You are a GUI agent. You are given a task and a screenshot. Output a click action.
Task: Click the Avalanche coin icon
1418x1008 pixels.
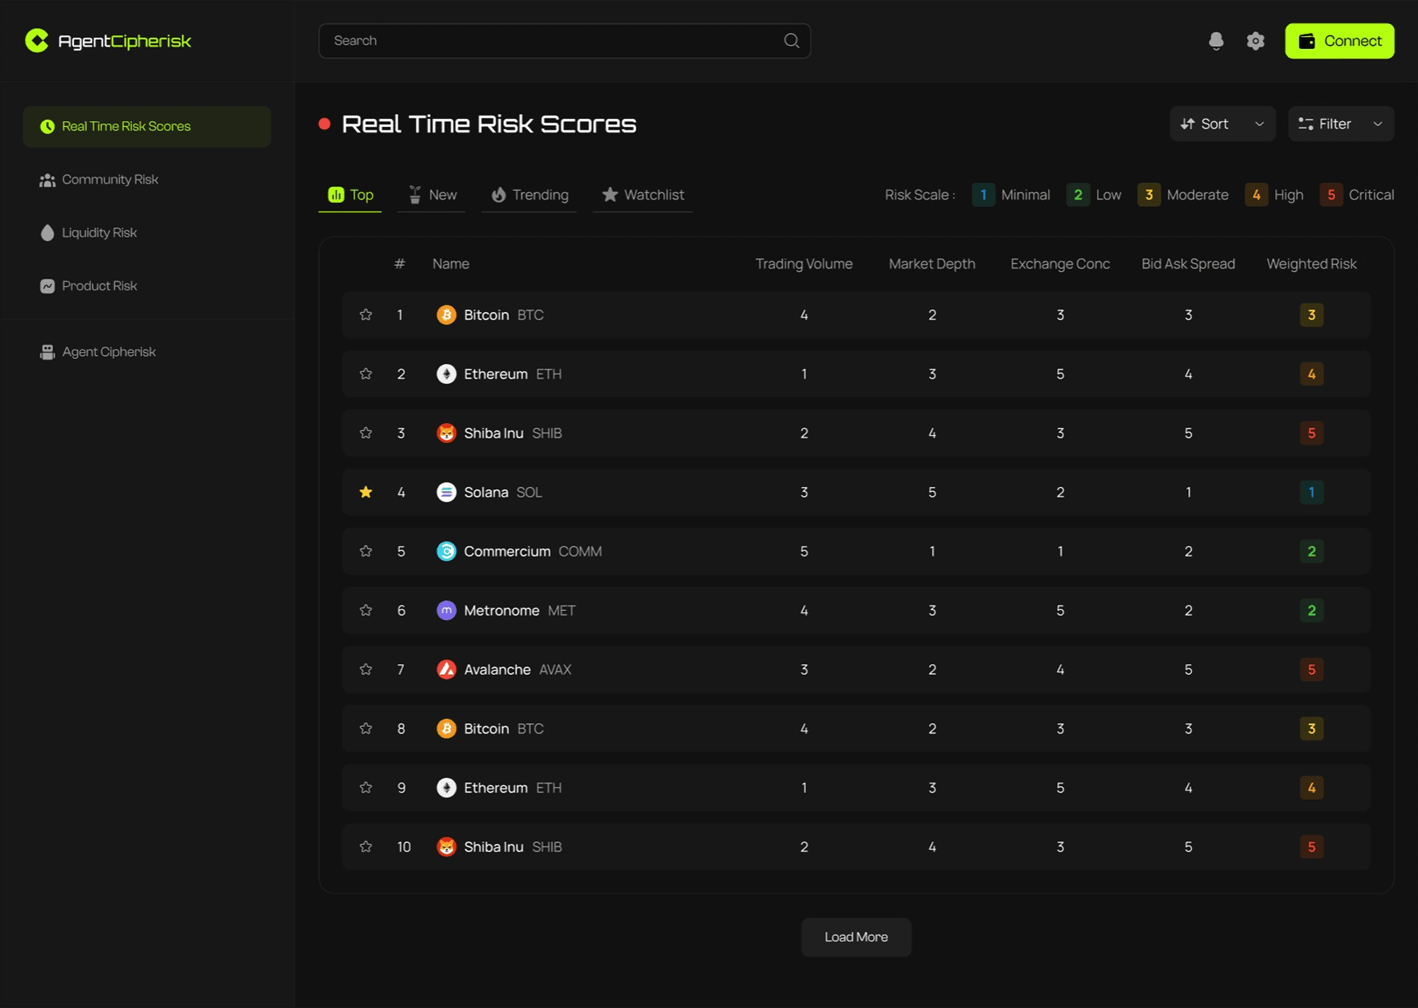point(446,669)
